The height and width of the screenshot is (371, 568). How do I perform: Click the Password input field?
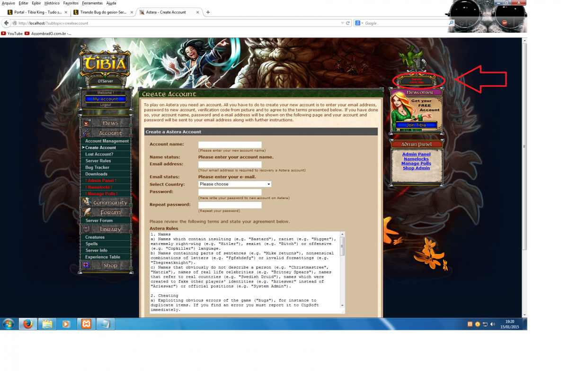pyautogui.click(x=230, y=192)
